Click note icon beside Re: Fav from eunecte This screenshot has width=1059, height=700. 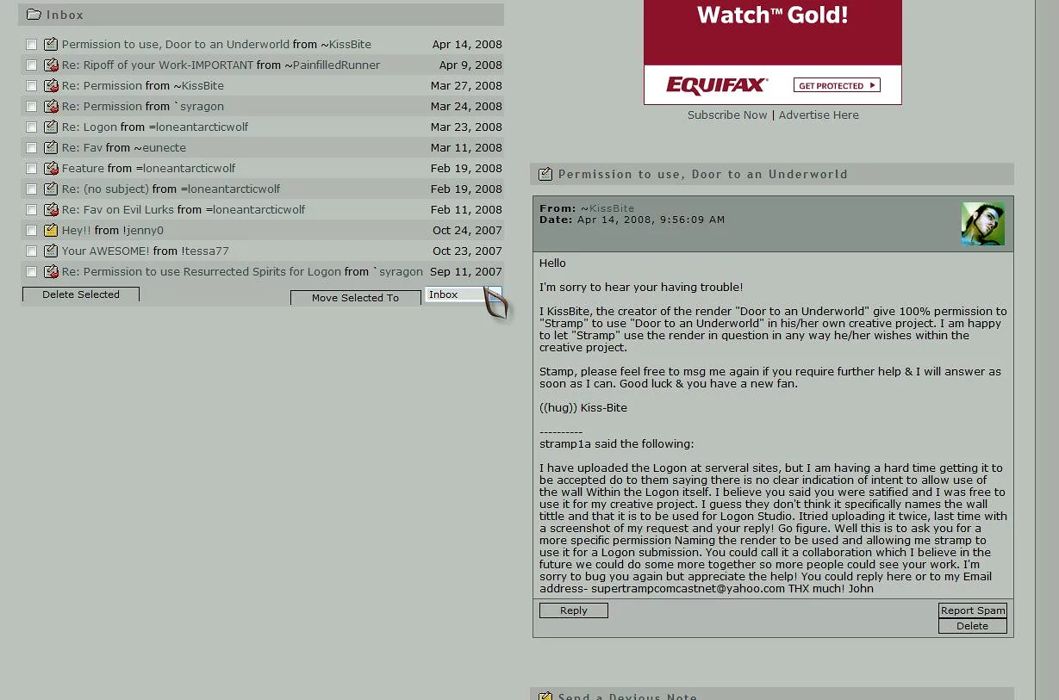tap(51, 148)
